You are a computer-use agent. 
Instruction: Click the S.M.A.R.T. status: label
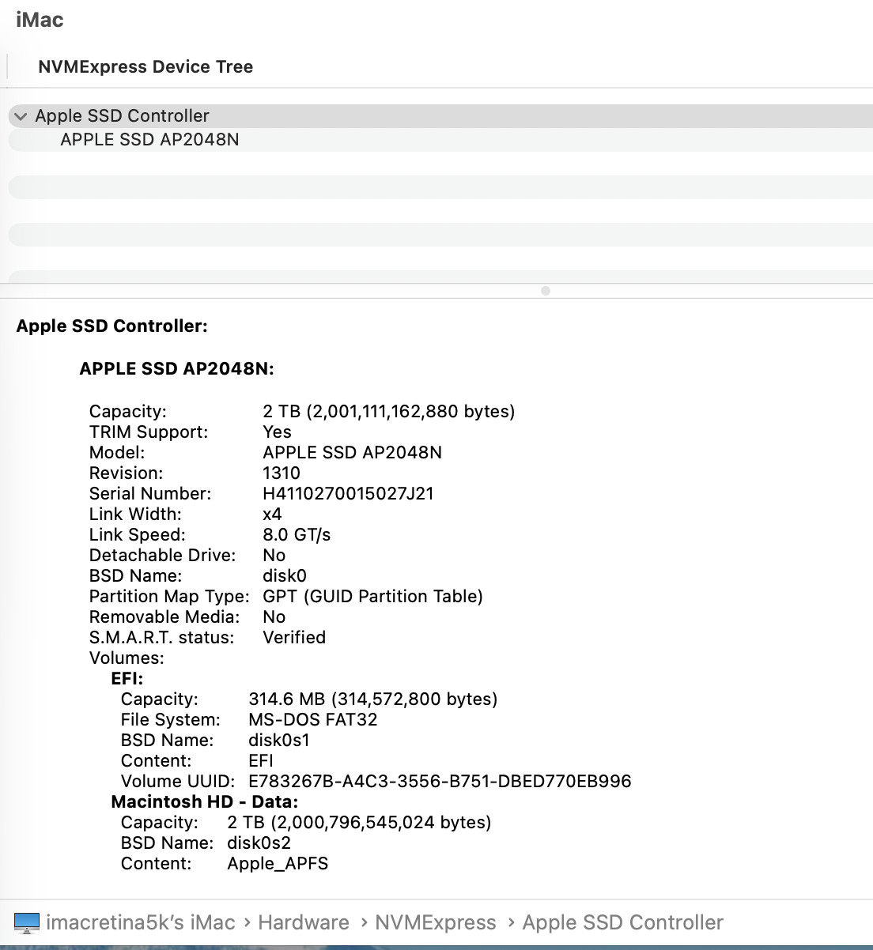click(162, 638)
